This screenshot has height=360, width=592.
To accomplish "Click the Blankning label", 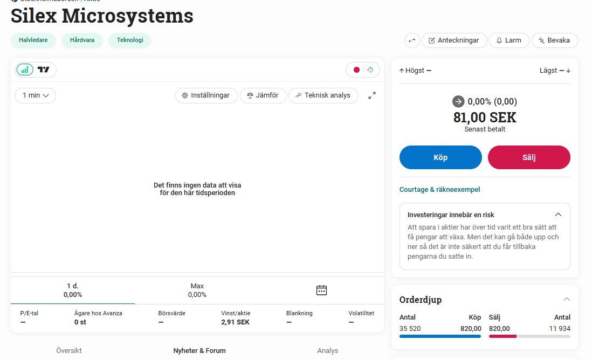I will pos(299,313).
